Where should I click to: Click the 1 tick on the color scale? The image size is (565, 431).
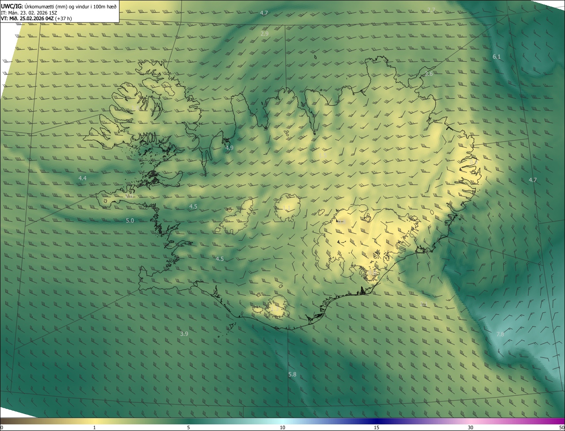point(94,427)
